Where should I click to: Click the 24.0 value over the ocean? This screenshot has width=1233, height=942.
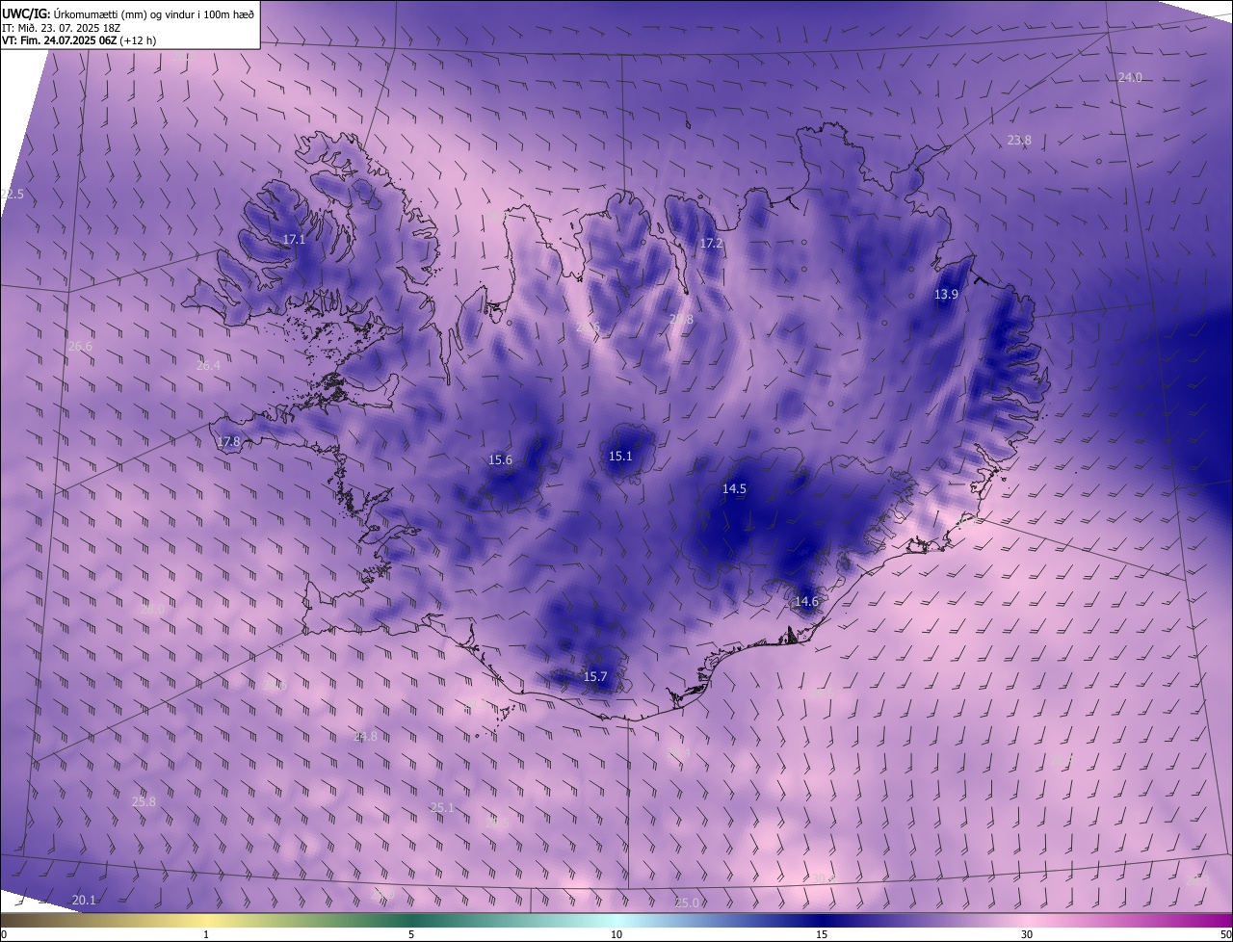[x=1130, y=78]
